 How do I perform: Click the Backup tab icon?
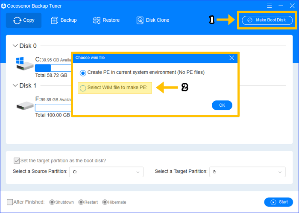(54, 20)
